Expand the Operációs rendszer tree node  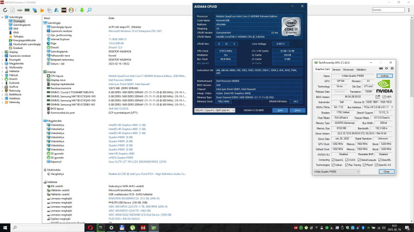(3, 56)
